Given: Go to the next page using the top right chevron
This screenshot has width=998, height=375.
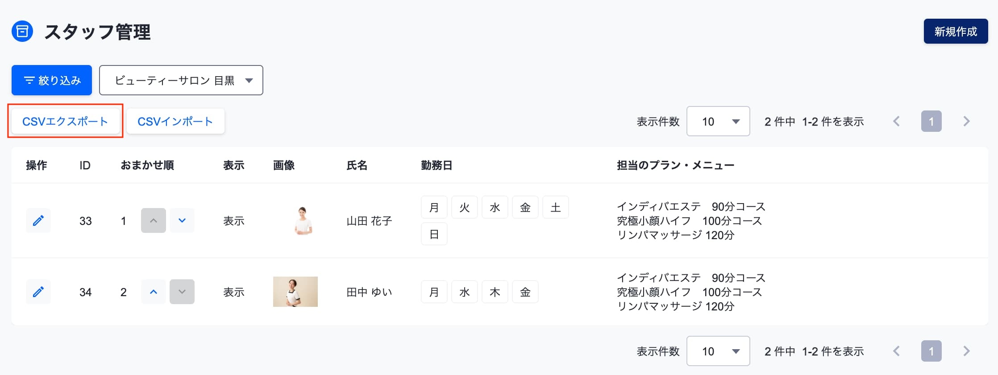Looking at the screenshot, I should 966,121.
